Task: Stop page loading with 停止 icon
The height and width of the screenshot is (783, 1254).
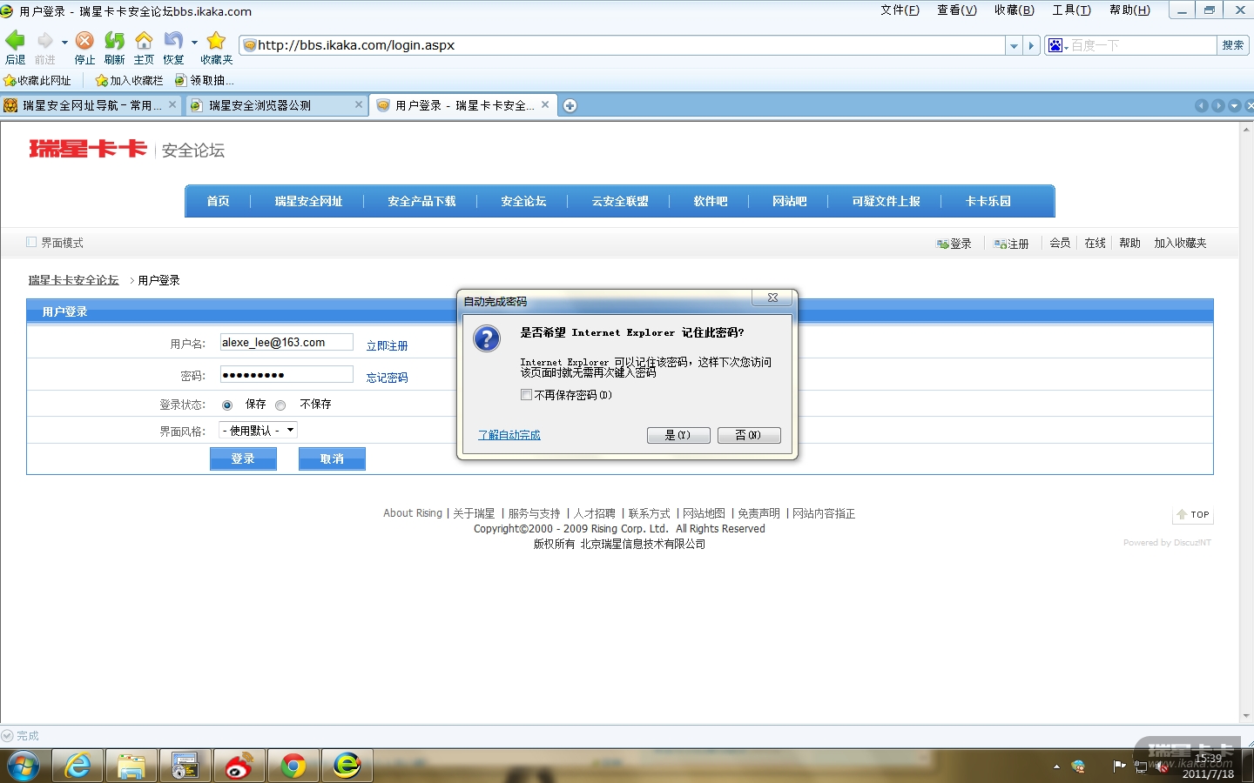Action: click(84, 41)
